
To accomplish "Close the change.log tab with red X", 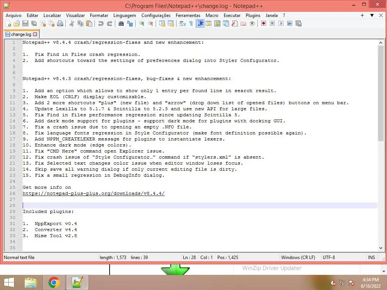I will pos(35,34).
